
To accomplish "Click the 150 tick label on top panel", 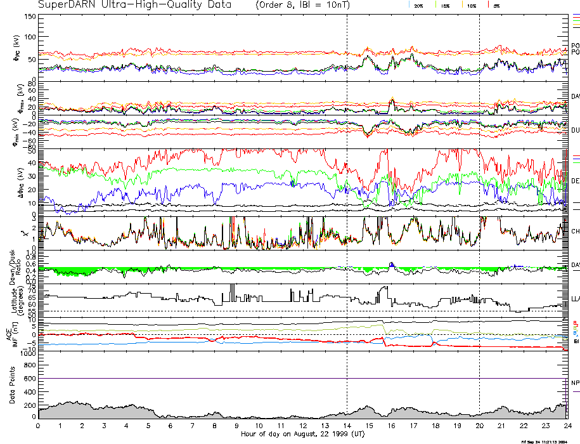I will point(29,16).
